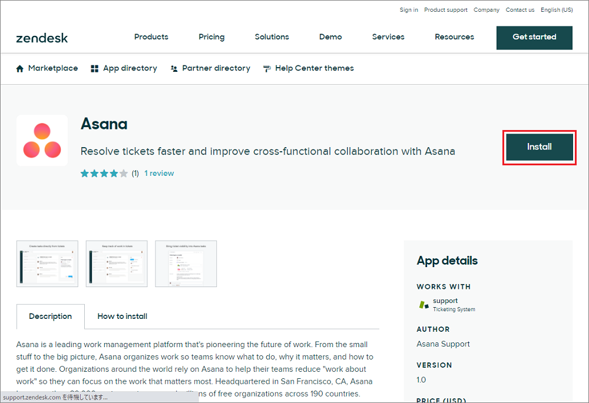Click the star rating for Asana

click(104, 174)
